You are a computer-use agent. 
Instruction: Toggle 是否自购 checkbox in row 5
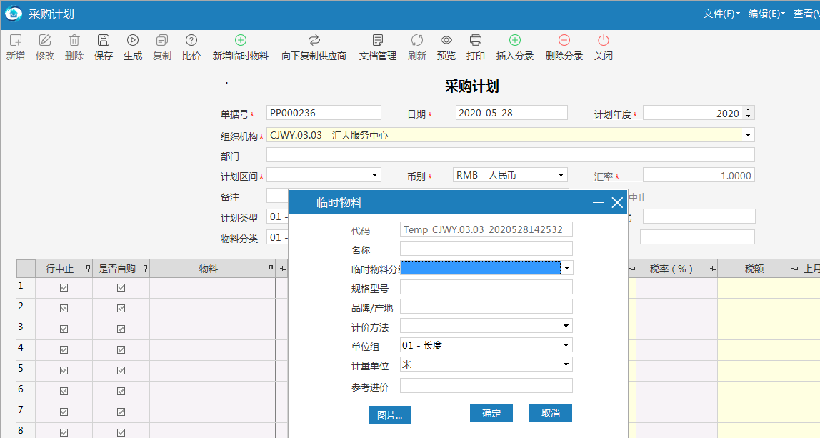coord(121,371)
